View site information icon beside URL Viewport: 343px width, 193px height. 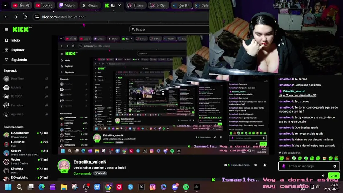click(x=37, y=17)
